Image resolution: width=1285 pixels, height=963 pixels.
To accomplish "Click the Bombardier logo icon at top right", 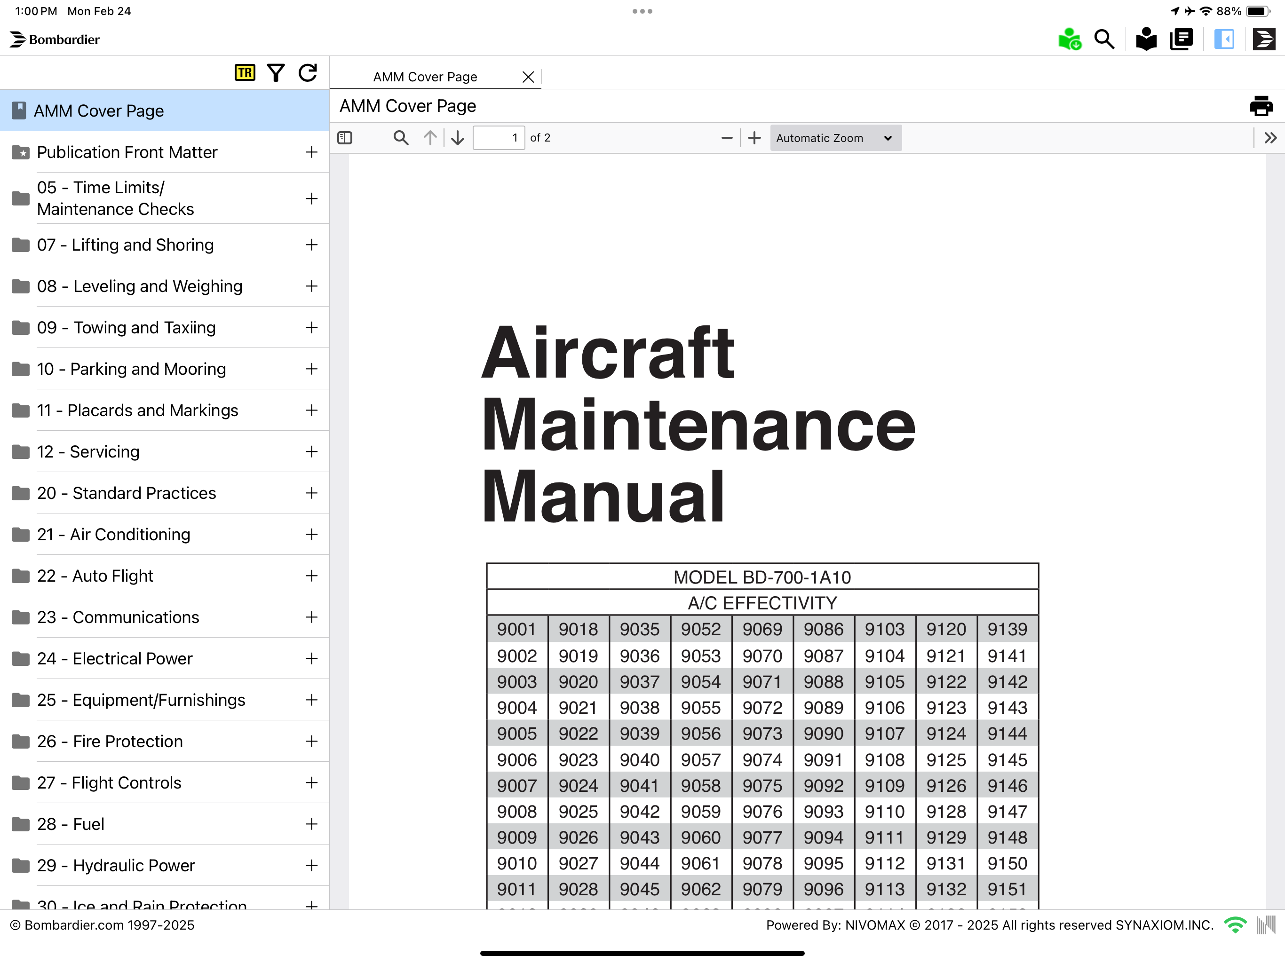I will (x=1263, y=39).
